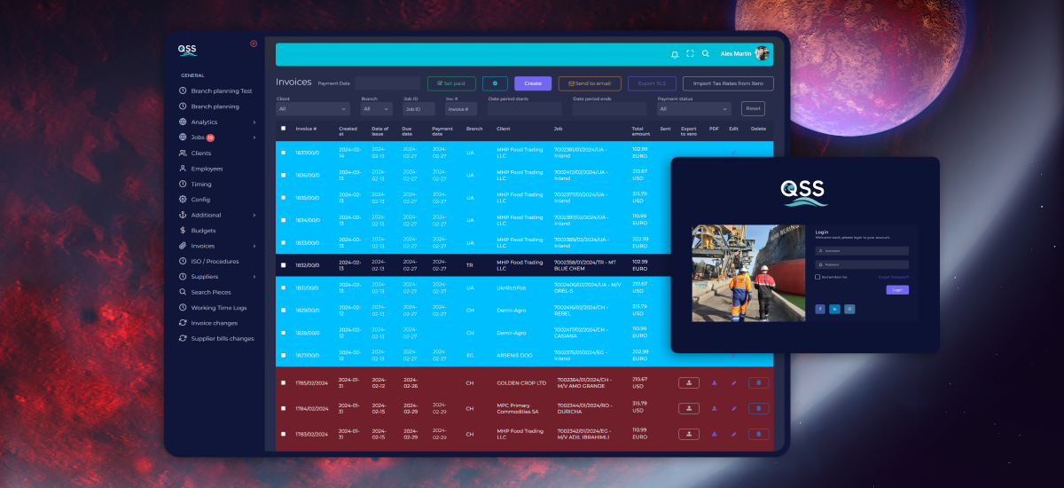The image size is (1064, 488).
Task: Open the Facebook icon on login card
Action: pos(820,309)
